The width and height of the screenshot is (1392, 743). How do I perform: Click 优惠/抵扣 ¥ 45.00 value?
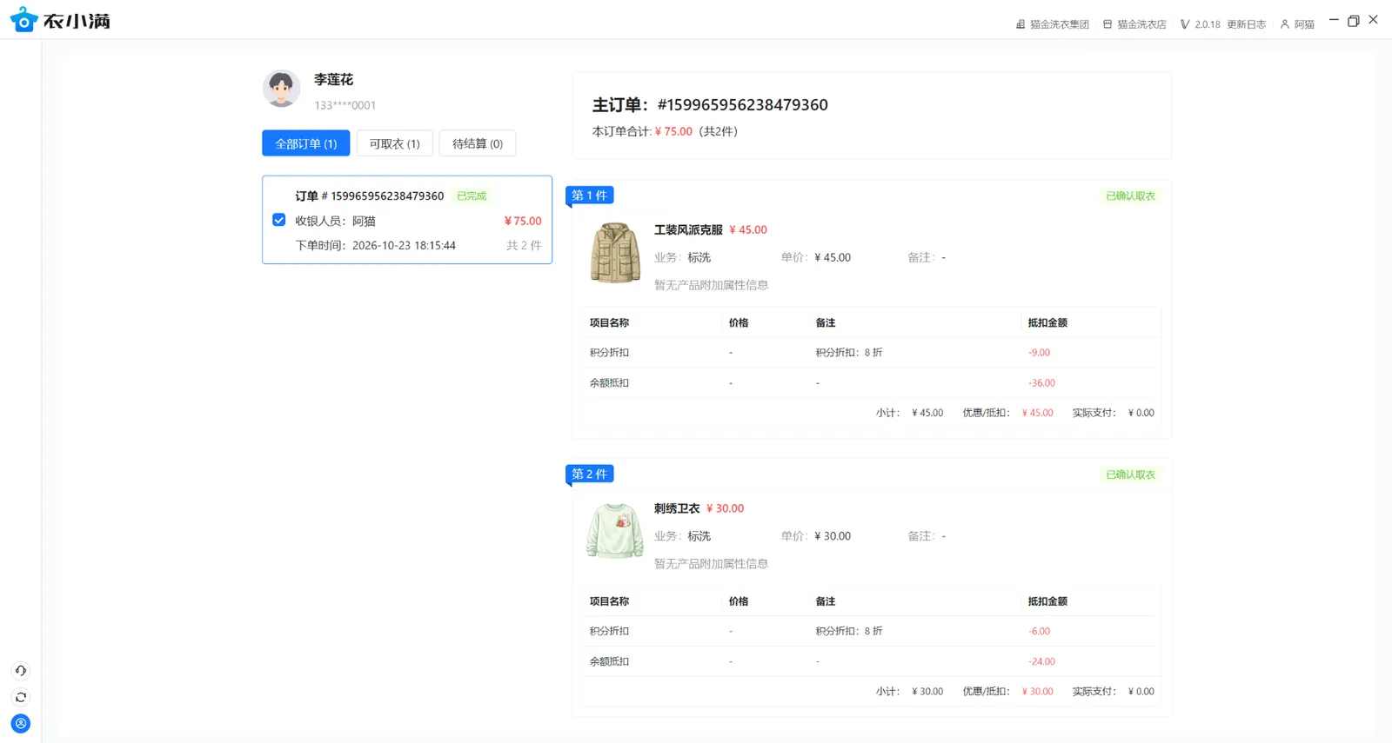1037,413
